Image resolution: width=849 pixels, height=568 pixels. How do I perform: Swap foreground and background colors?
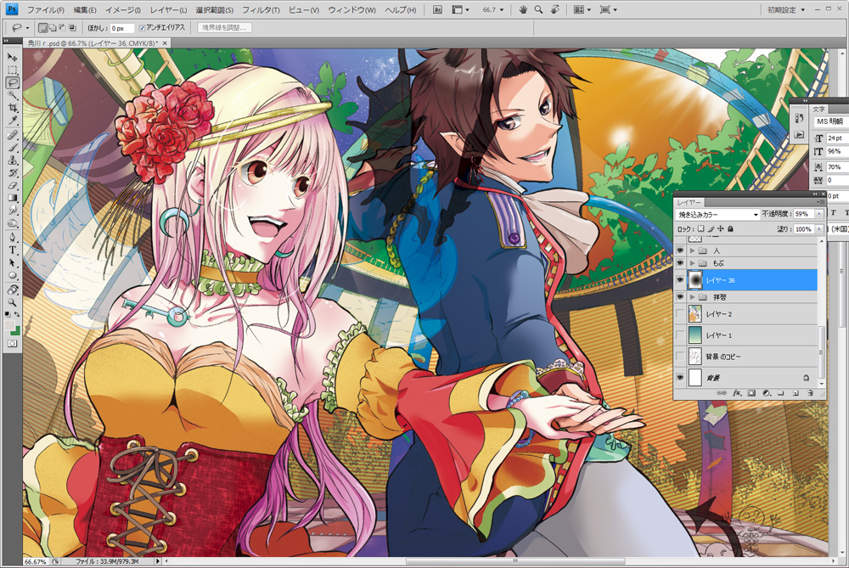click(x=17, y=314)
